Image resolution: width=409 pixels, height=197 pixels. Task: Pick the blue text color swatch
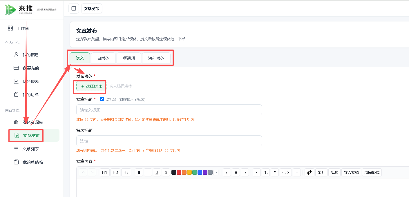point(200,172)
